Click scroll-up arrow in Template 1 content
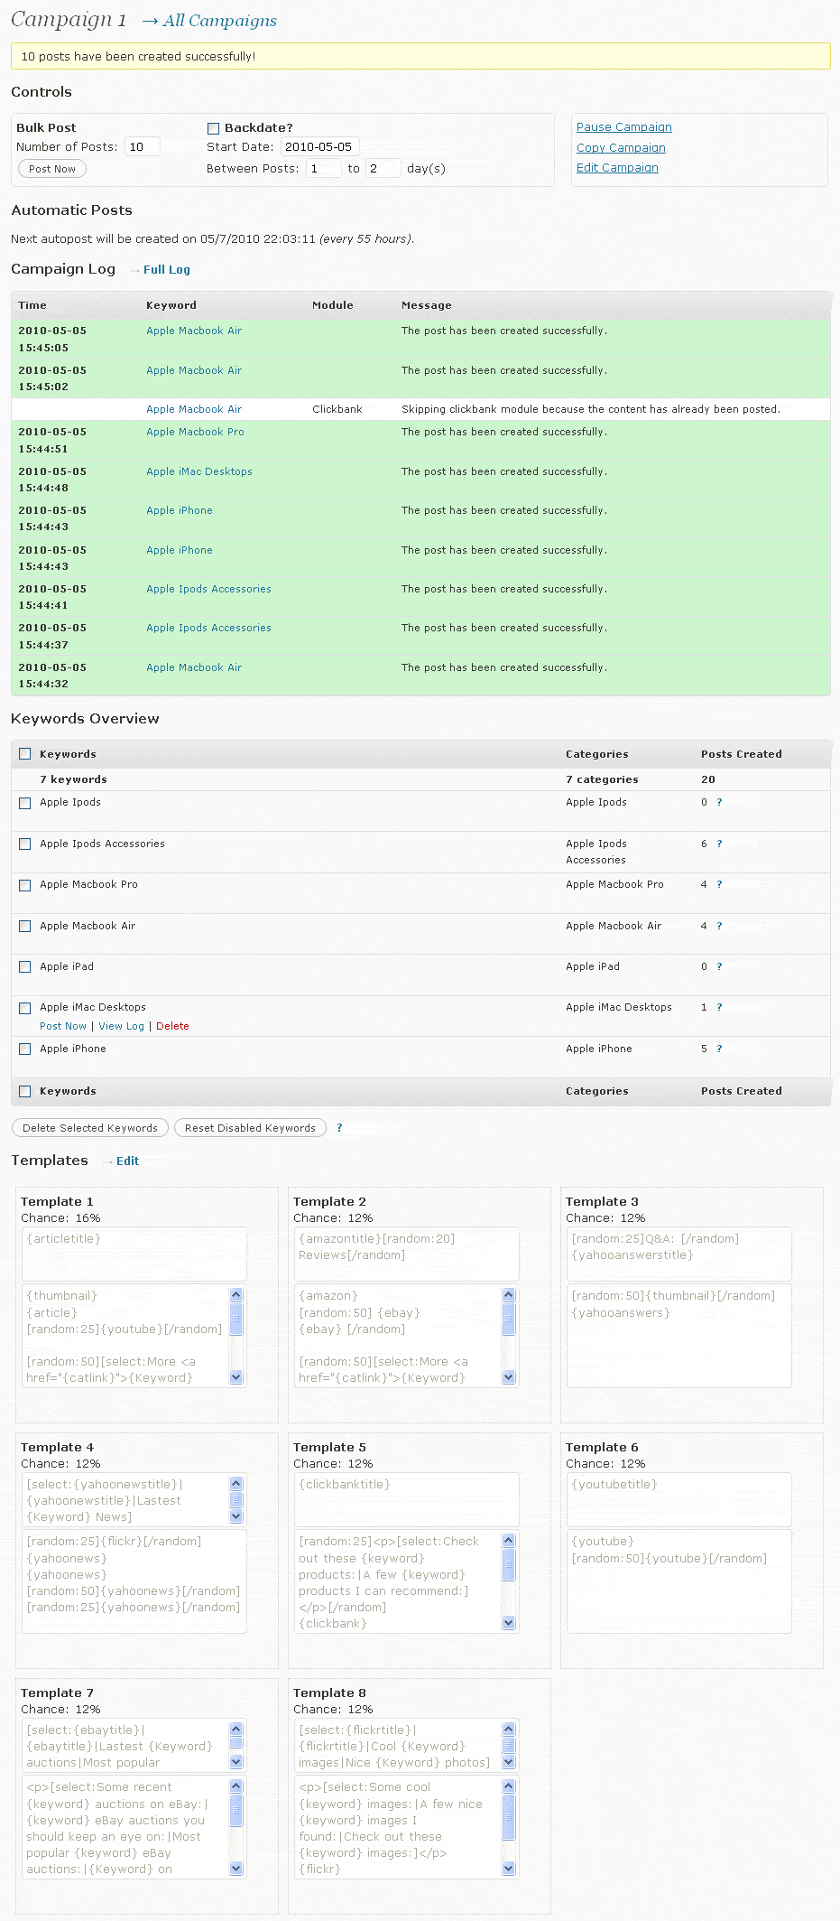The width and height of the screenshot is (840, 1921). point(236,1294)
